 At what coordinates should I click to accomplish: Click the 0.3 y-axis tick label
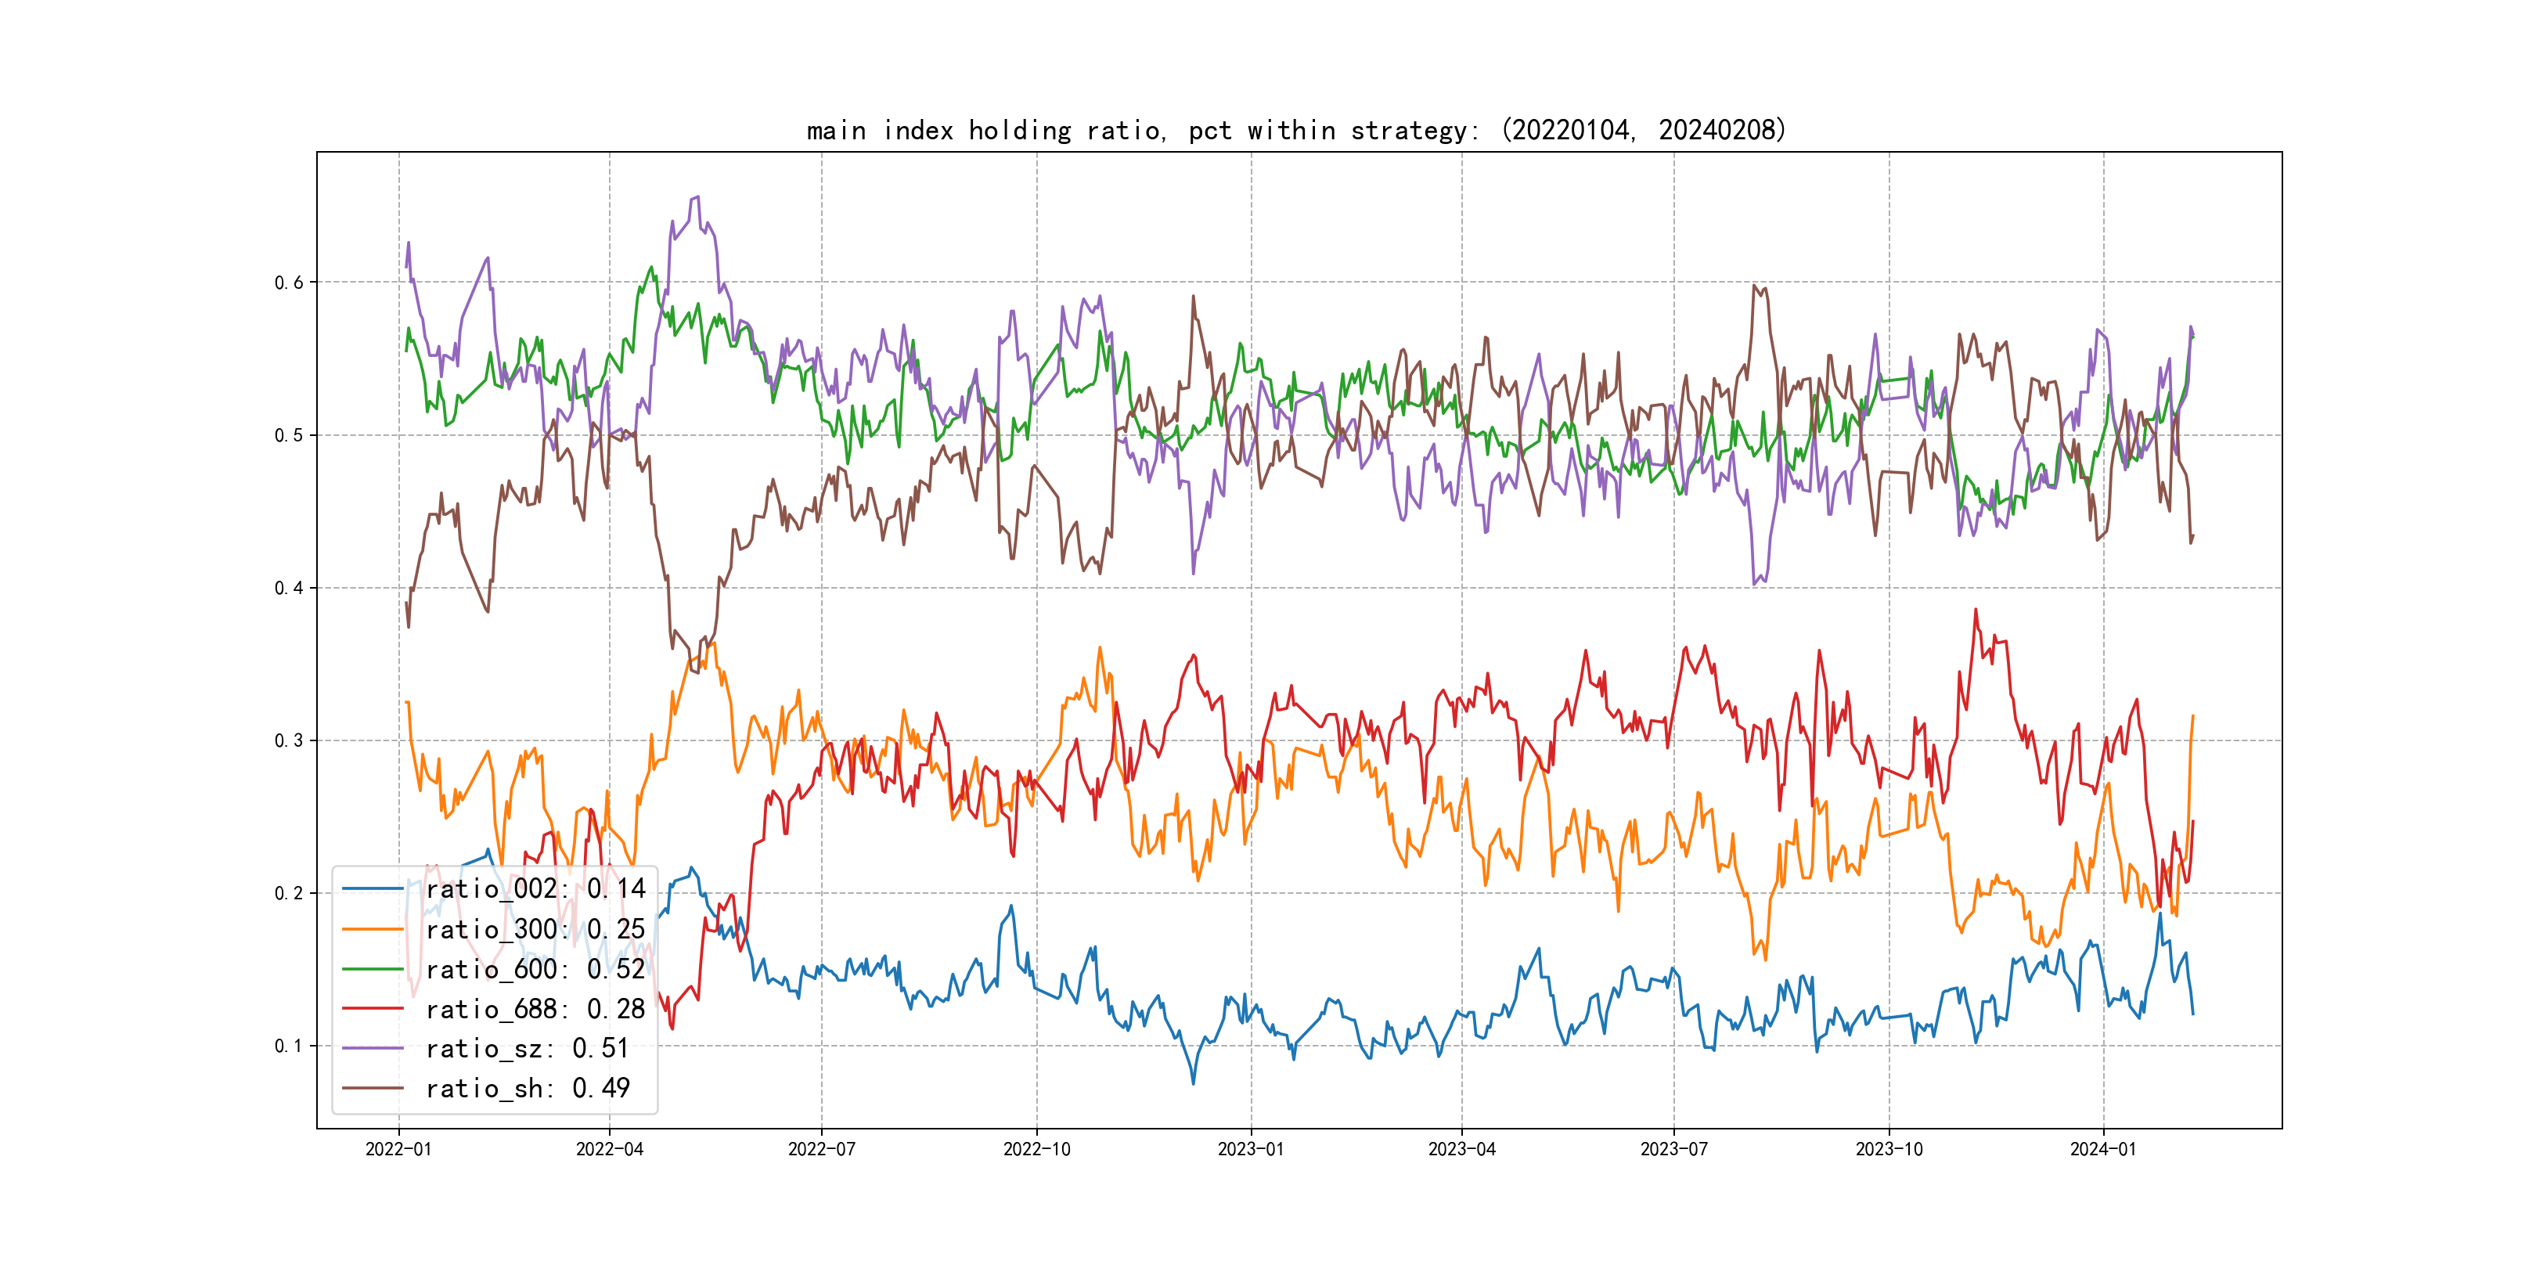point(289,740)
